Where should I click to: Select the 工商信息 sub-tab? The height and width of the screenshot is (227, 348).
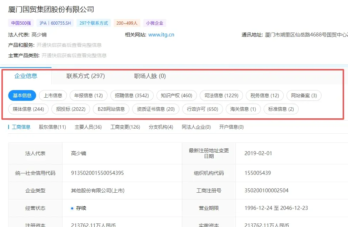(x=21, y=127)
